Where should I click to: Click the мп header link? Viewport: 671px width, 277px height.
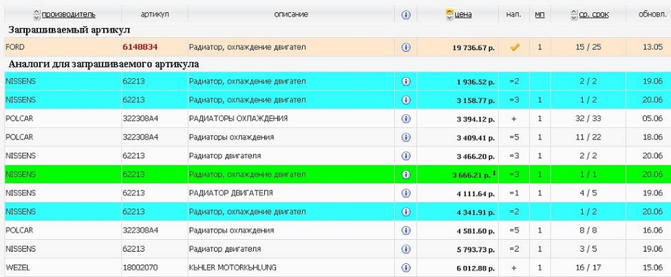[540, 14]
